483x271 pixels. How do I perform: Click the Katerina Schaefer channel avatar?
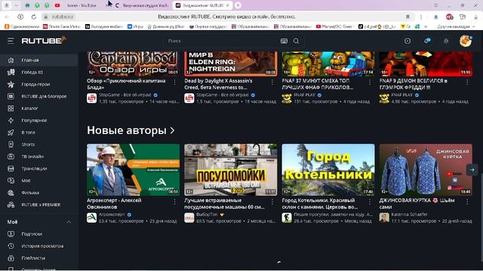coord(384,218)
